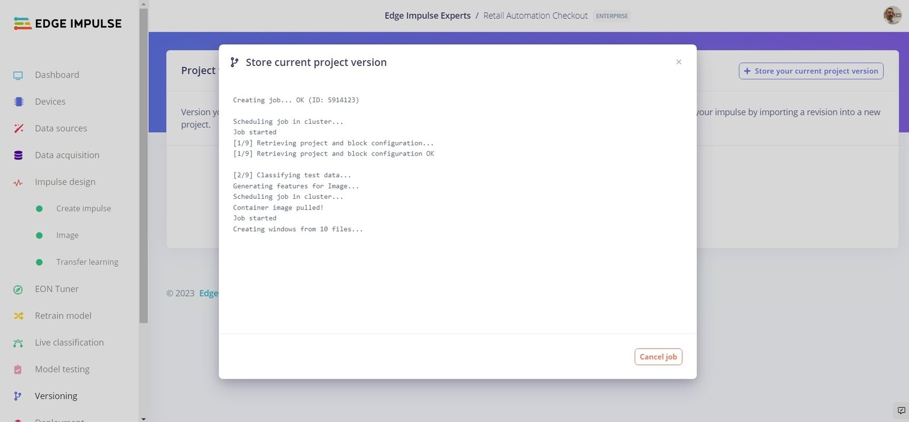The image size is (909, 422).
Task: Close the Store current project version dialog
Action: click(678, 62)
